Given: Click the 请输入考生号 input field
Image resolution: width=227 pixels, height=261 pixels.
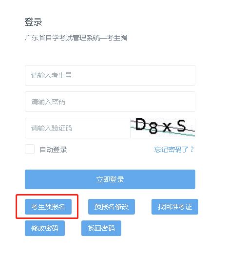Looking at the screenshot, I should click(110, 75).
